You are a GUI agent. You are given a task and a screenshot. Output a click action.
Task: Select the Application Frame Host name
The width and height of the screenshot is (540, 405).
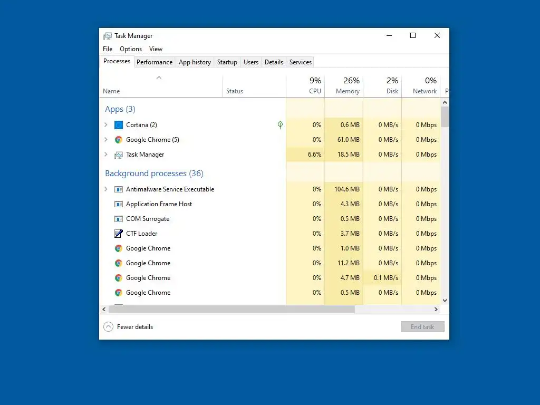point(159,204)
